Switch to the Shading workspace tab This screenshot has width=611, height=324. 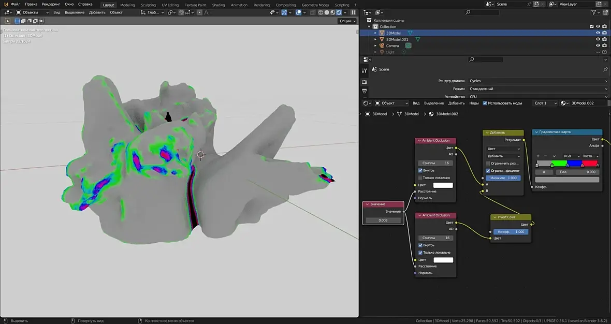click(x=219, y=5)
